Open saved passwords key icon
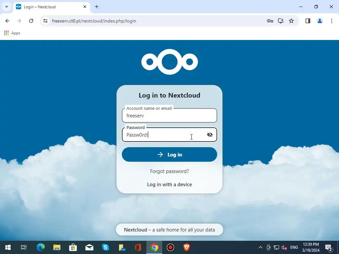The width and height of the screenshot is (339, 254). tap(270, 21)
